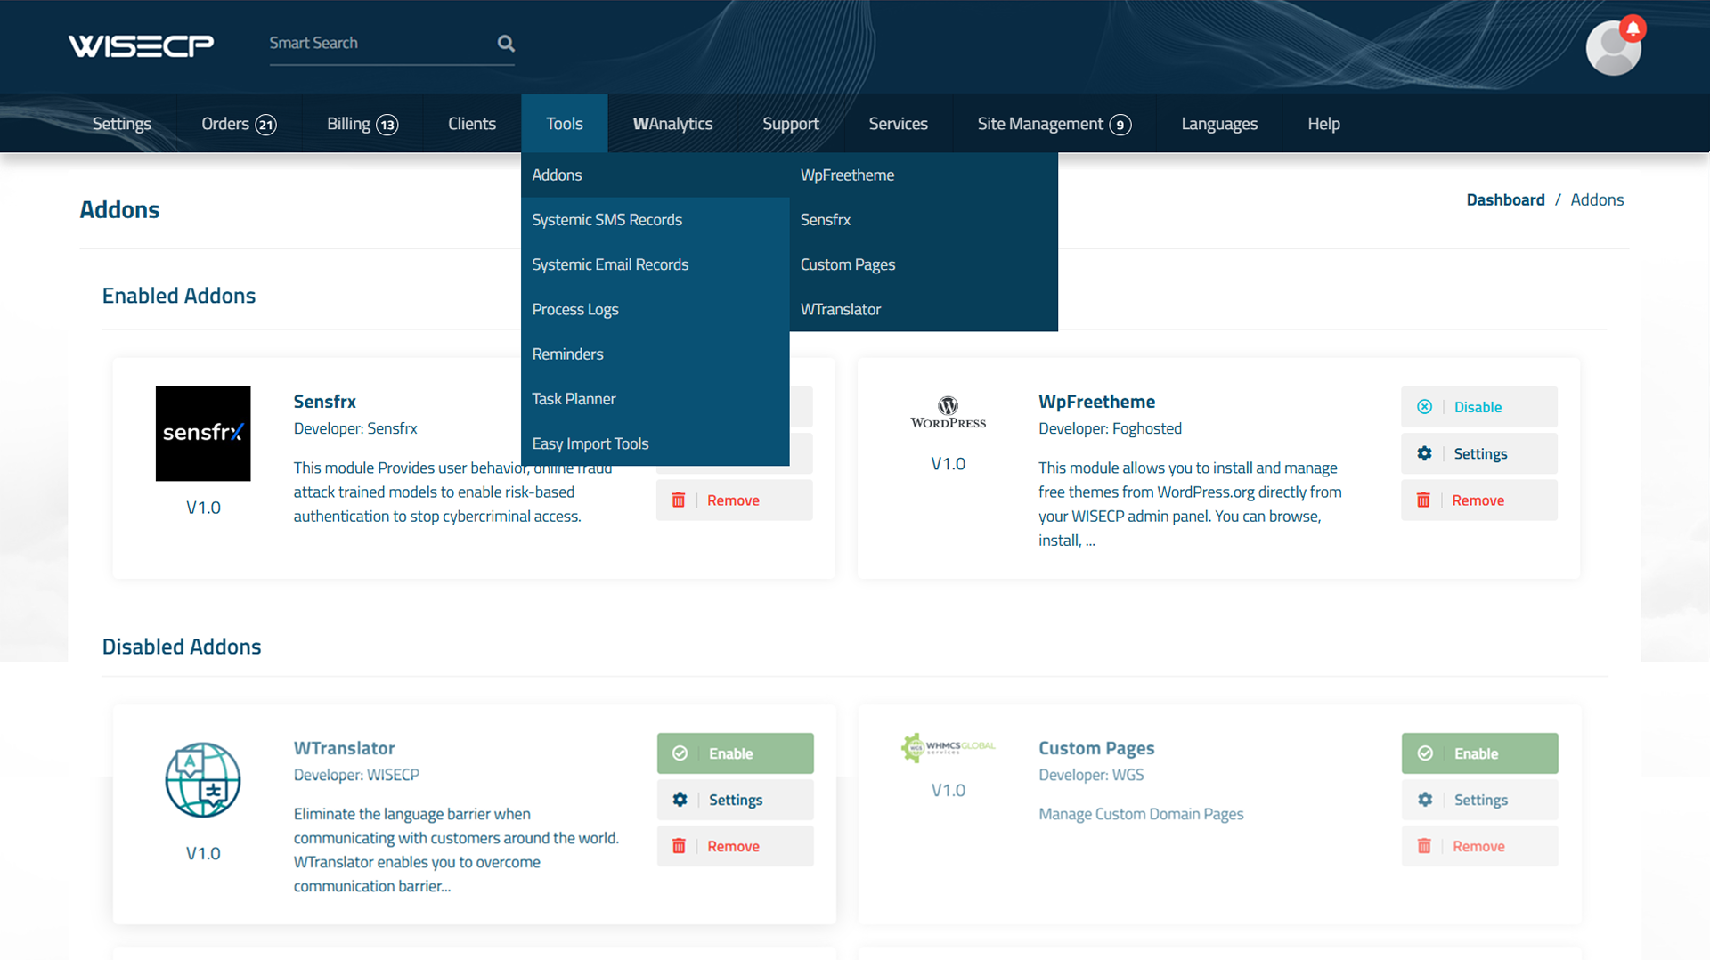Image resolution: width=1710 pixels, height=960 pixels.
Task: Open WpFreetheme Settings
Action: tap(1479, 453)
